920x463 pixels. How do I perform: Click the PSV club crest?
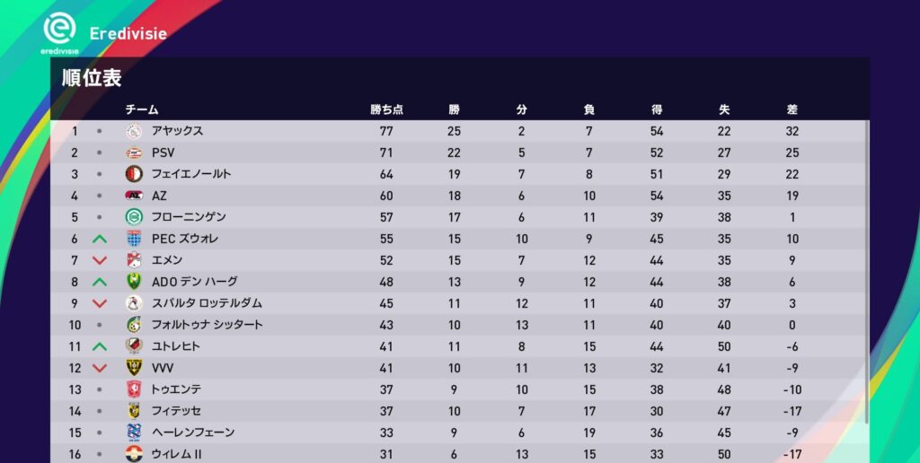[134, 153]
